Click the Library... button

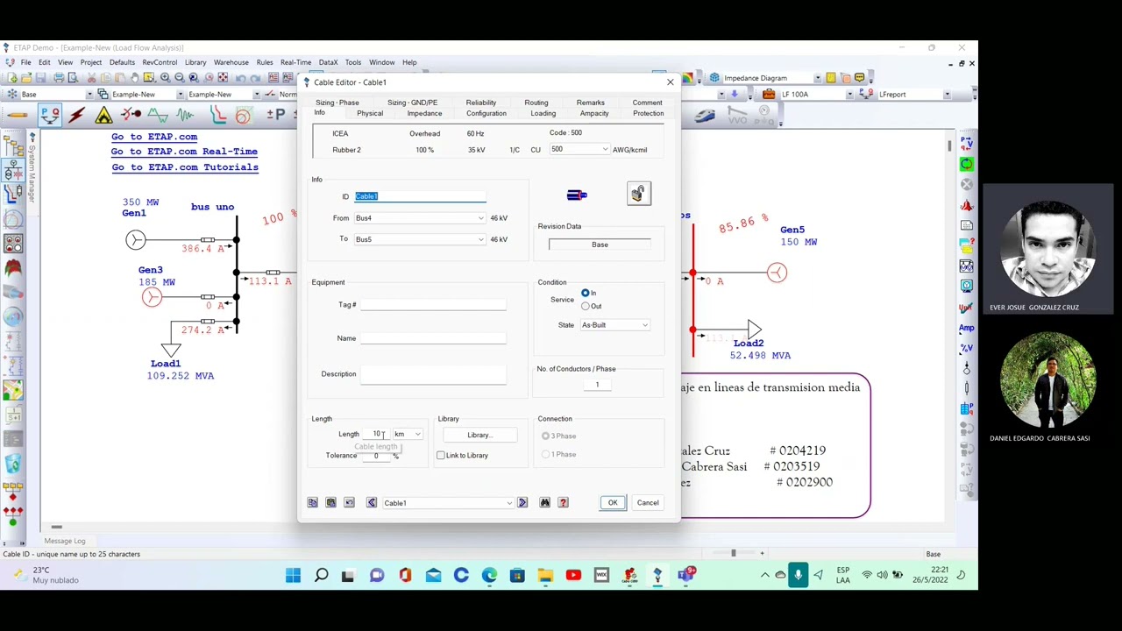click(479, 436)
